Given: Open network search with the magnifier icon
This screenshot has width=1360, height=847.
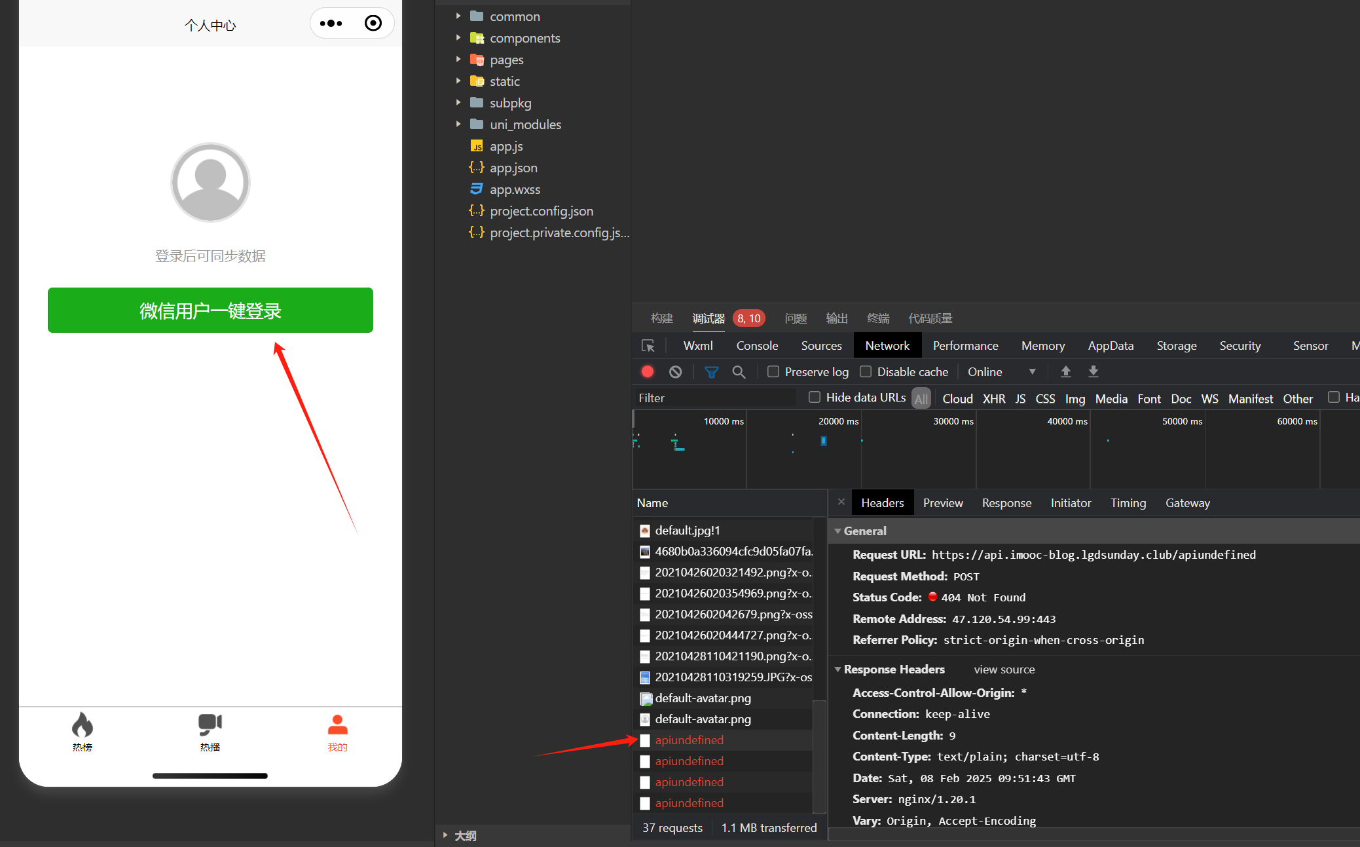Looking at the screenshot, I should 739,371.
